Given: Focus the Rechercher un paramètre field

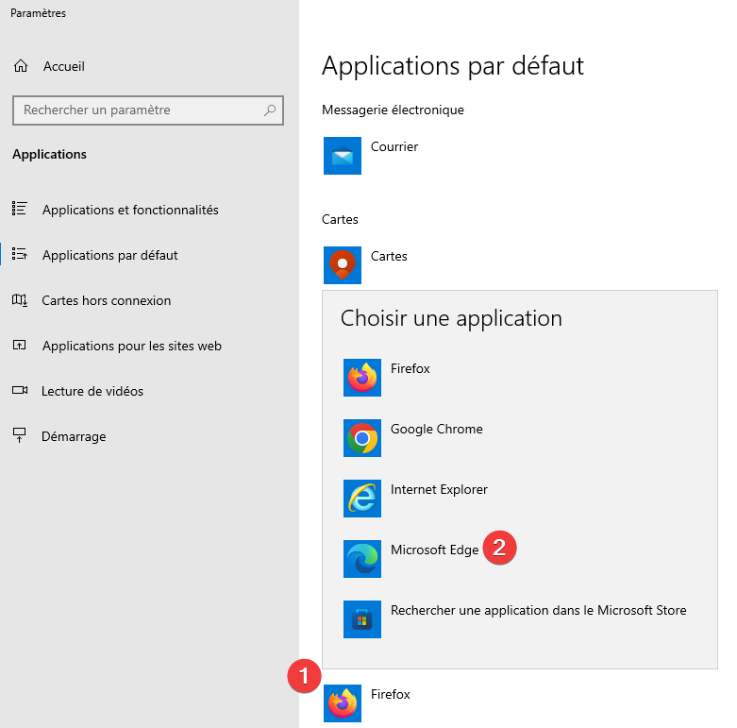Looking at the screenshot, I should (148, 110).
